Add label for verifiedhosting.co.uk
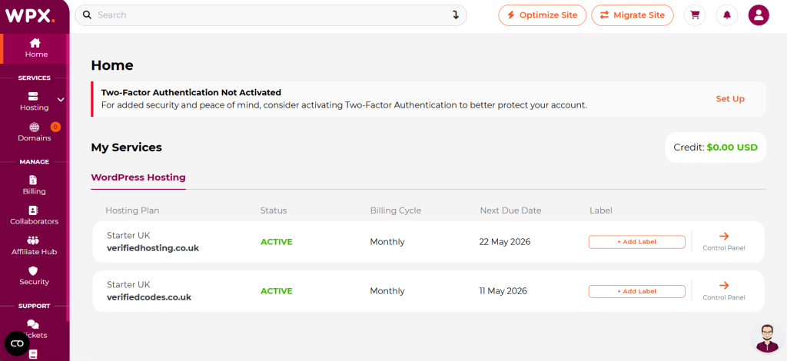The image size is (787, 361). (636, 242)
